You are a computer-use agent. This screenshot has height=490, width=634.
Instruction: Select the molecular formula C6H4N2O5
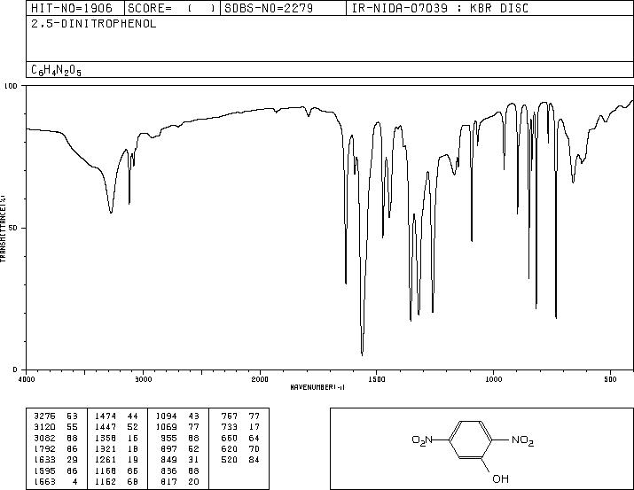[x=56, y=70]
